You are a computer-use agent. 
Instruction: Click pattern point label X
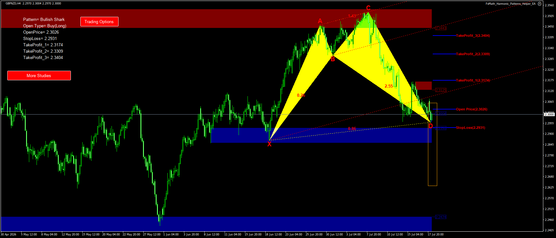click(269, 144)
